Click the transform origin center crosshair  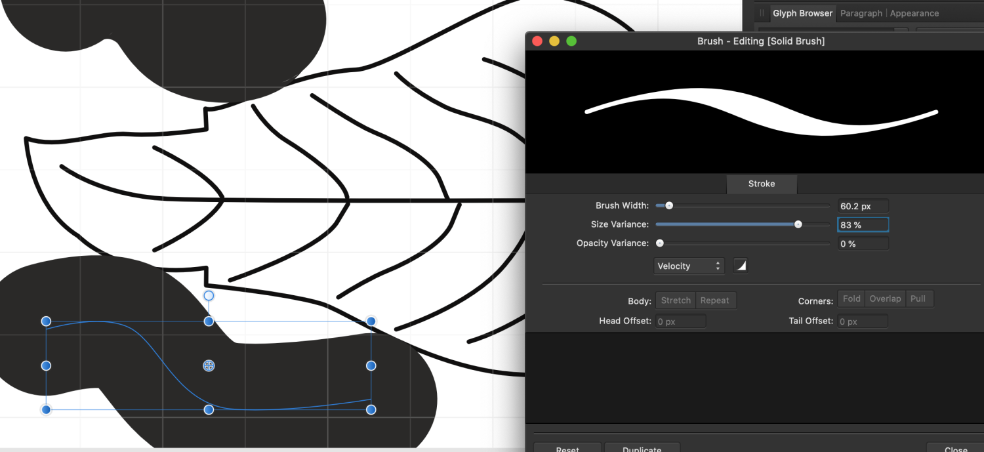[209, 365]
